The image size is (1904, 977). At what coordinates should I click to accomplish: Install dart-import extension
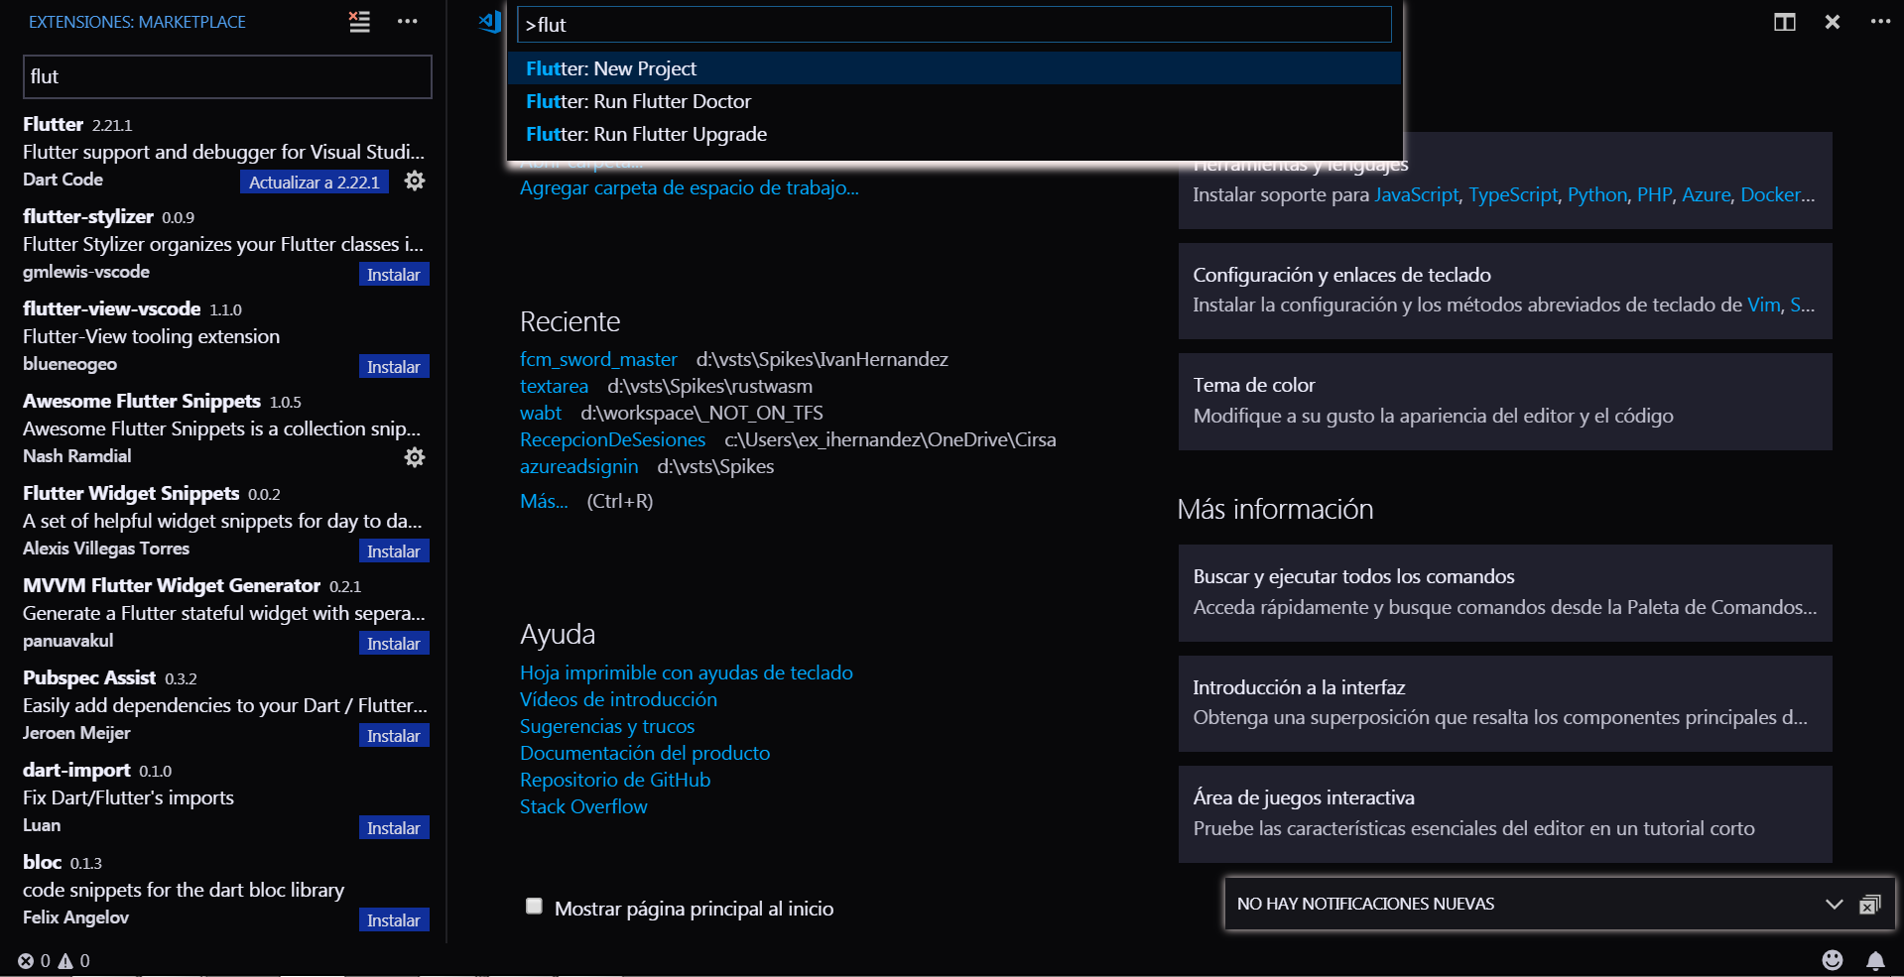394,827
